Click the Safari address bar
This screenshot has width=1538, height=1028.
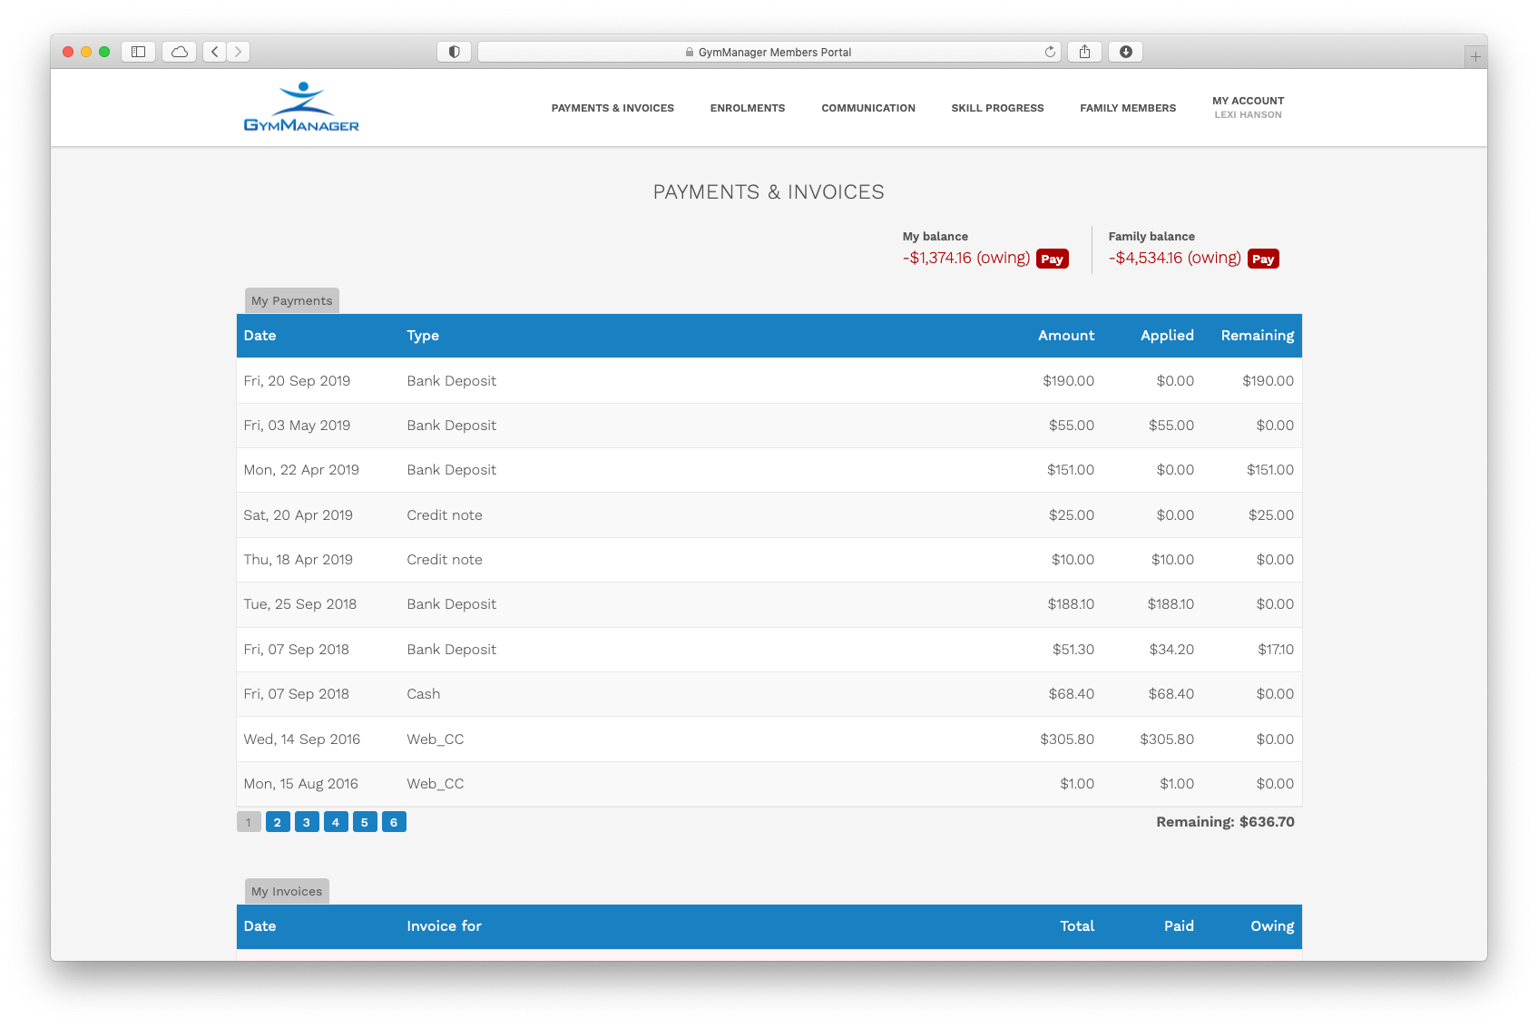pos(769,52)
